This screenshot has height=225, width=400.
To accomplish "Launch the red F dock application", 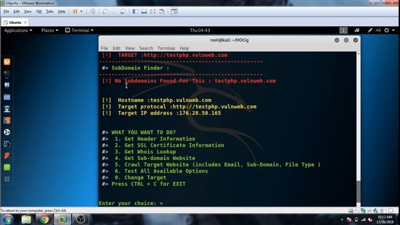I will (7, 156).
